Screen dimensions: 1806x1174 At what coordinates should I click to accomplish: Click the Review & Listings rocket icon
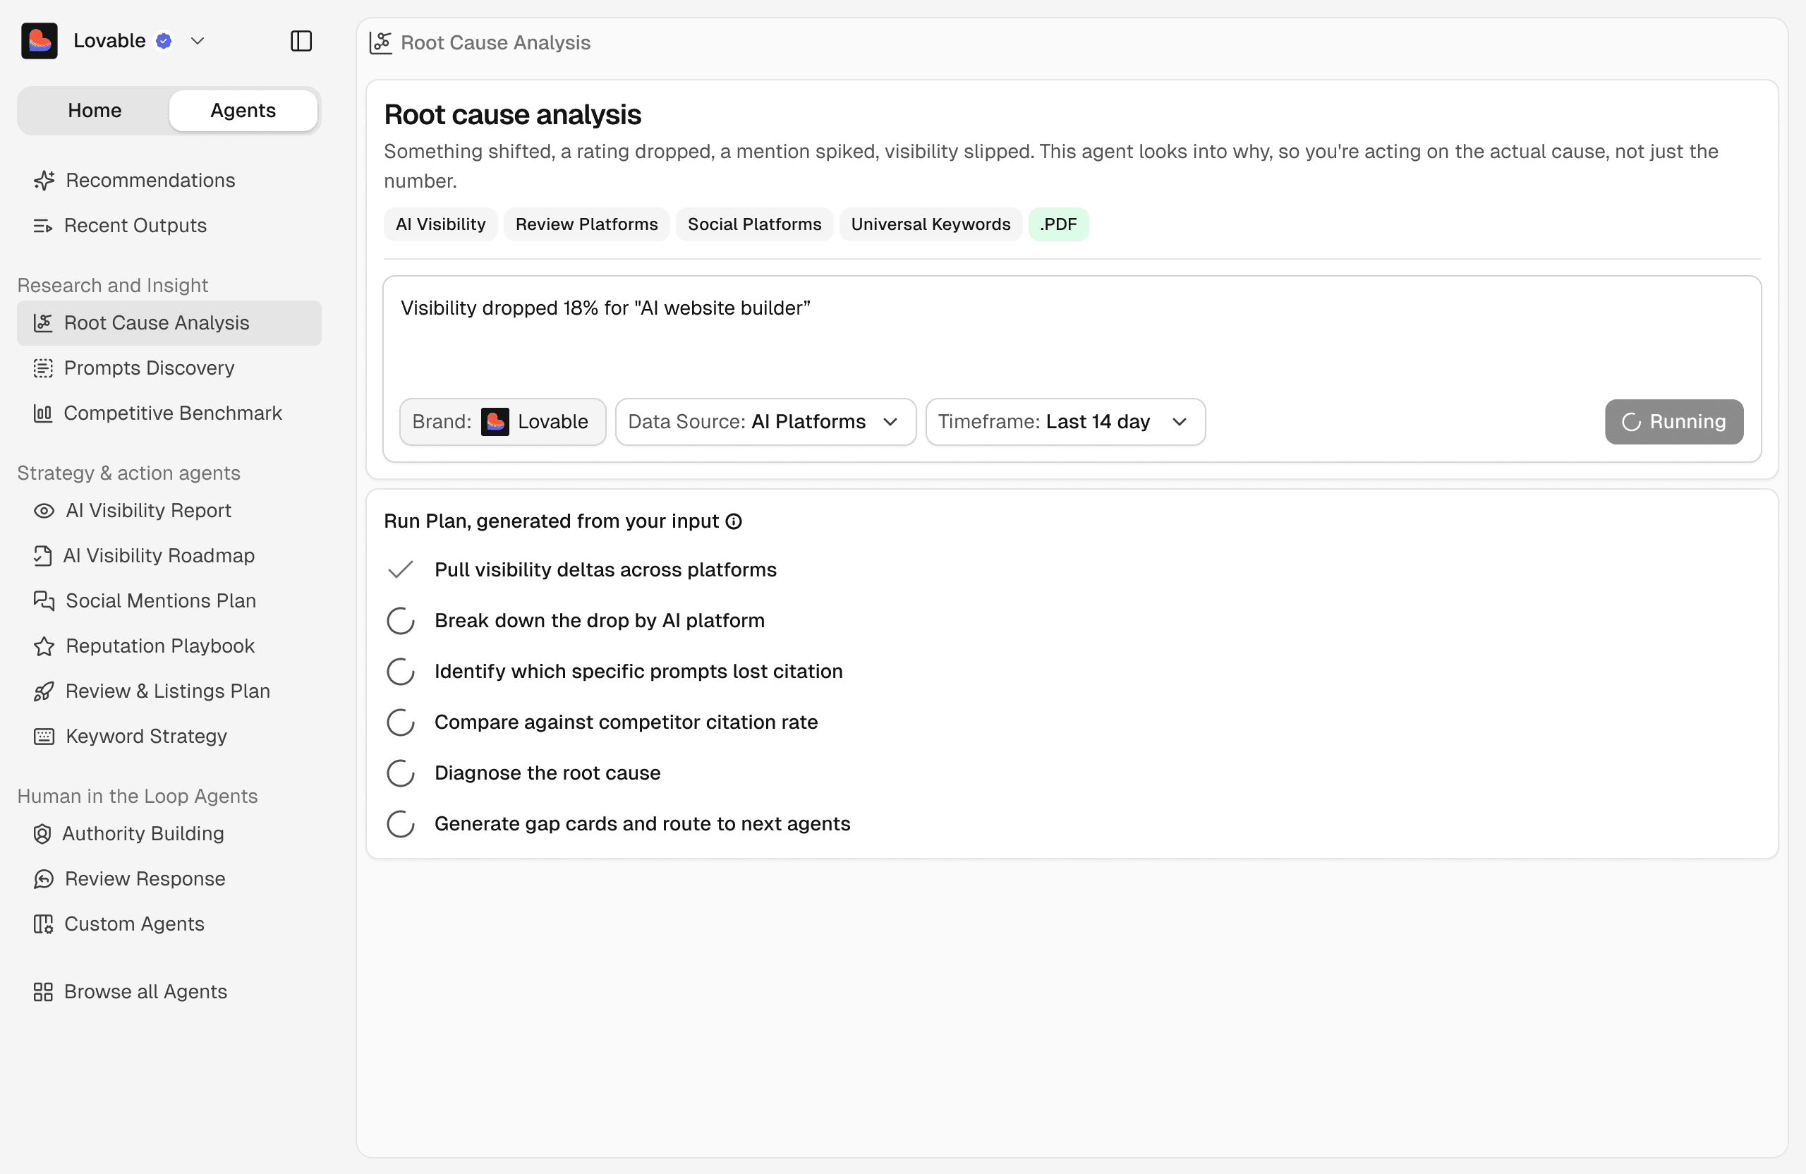44,691
